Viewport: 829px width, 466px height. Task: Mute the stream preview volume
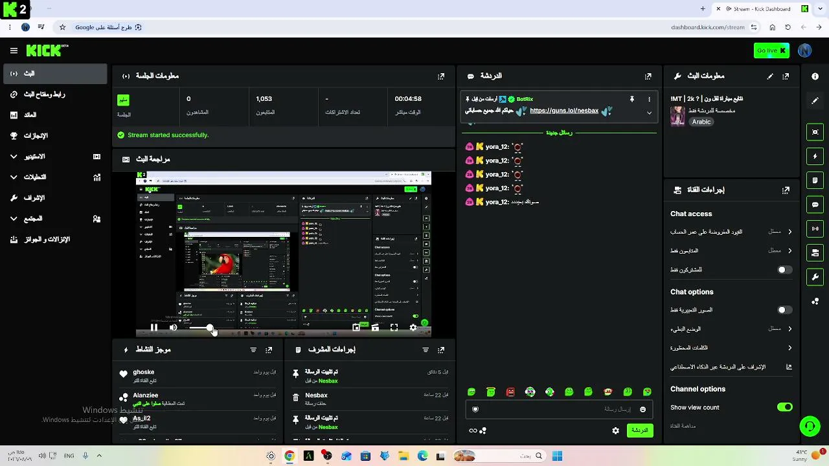coord(173,327)
